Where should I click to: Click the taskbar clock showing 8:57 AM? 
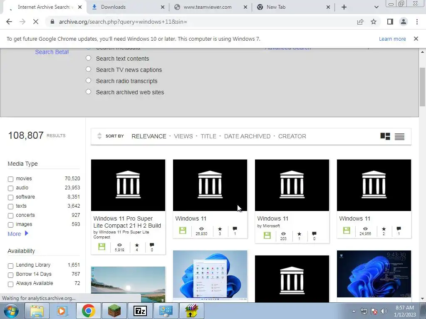[x=405, y=311]
